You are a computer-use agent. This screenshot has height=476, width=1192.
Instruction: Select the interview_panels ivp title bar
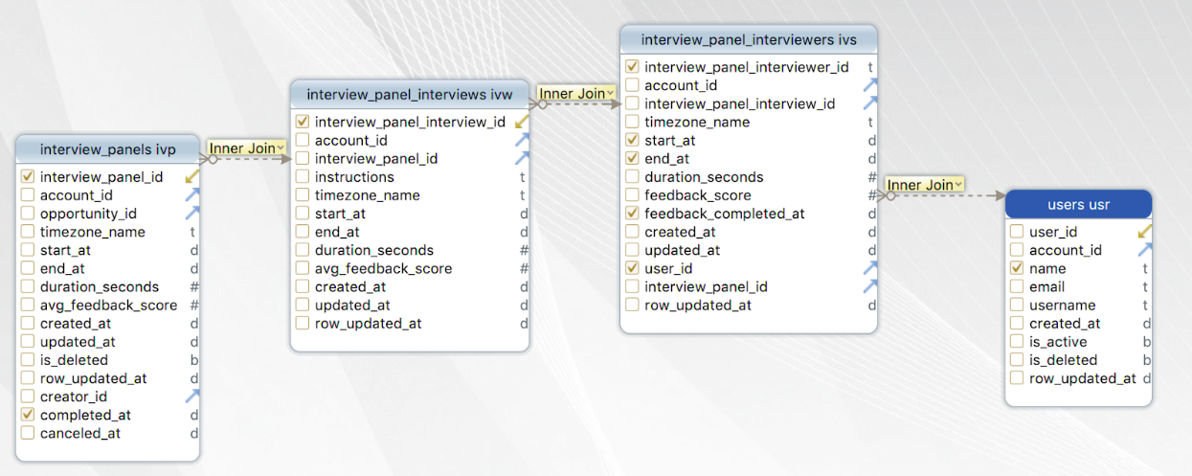click(108, 149)
